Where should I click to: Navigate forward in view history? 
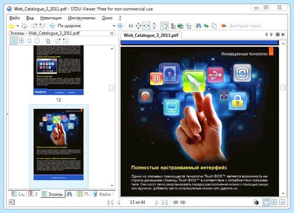tap(183, 202)
